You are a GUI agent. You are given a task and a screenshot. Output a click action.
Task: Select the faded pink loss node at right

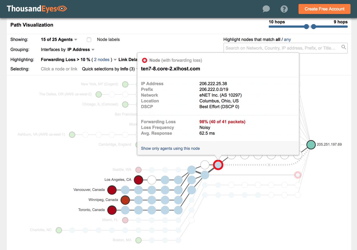297,175
